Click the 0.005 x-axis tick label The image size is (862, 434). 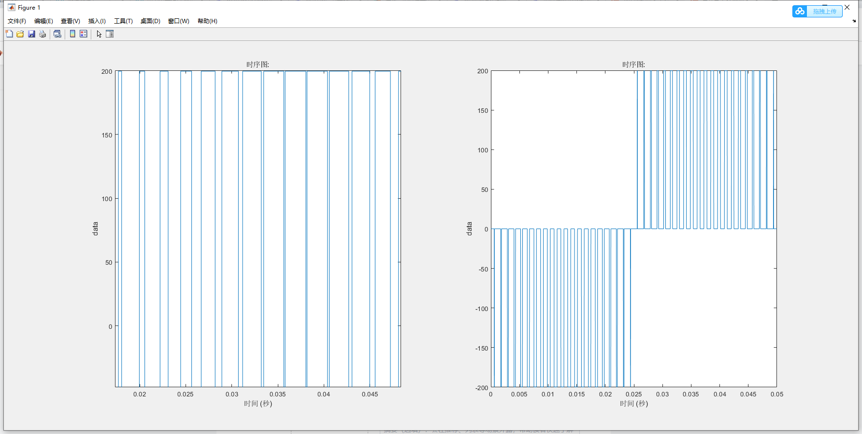pyautogui.click(x=519, y=394)
